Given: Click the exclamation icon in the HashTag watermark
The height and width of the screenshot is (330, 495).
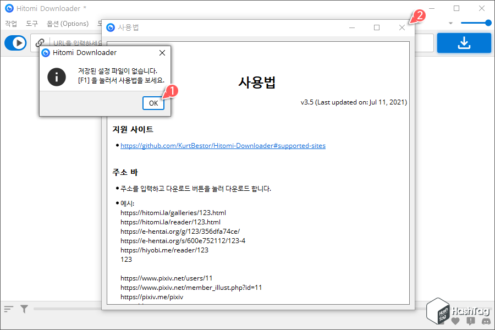Looking at the screenshot, I should coord(471,321).
